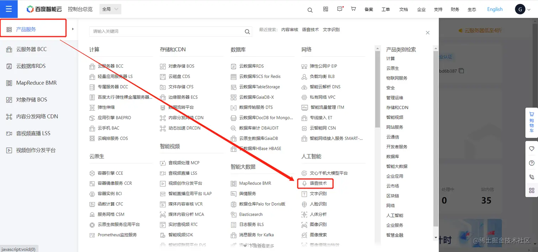
Task: Open the 文档 top menu
Action: (x=403, y=10)
